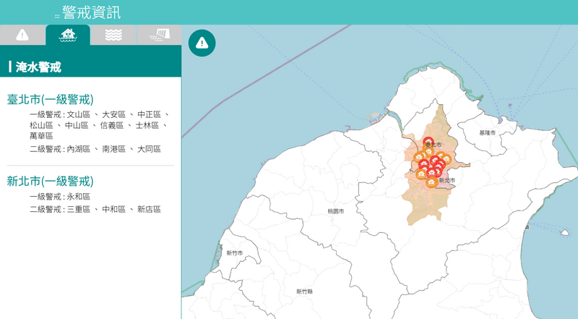Select 大同區 district text
This screenshot has width=578, height=319.
(x=150, y=149)
